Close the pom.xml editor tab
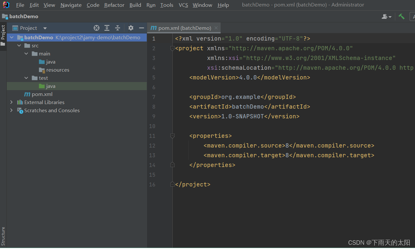Image resolution: width=415 pixels, height=249 pixels. pos(216,28)
